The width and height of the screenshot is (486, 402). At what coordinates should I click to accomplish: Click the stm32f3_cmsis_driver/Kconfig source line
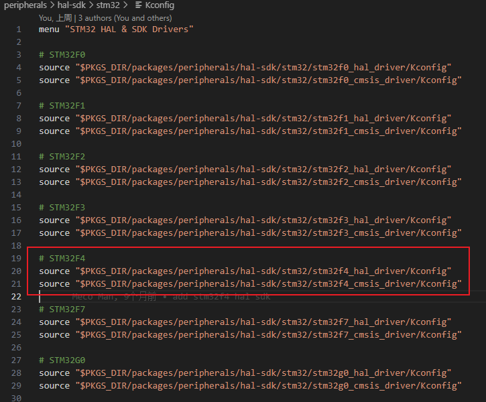pos(250,233)
